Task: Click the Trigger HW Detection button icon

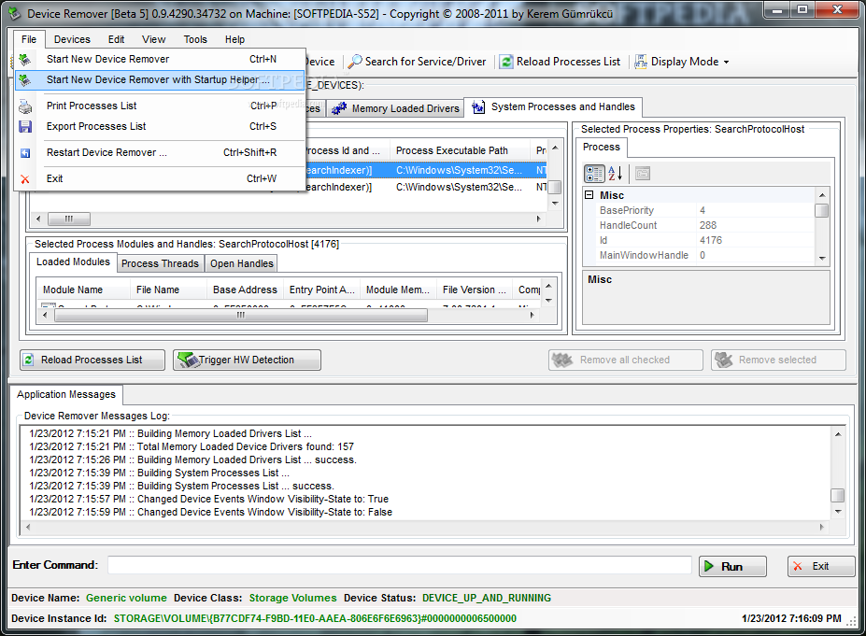Action: [189, 360]
